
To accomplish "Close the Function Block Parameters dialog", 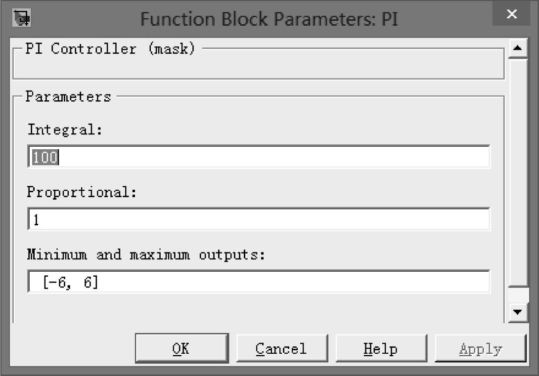I will [x=511, y=14].
